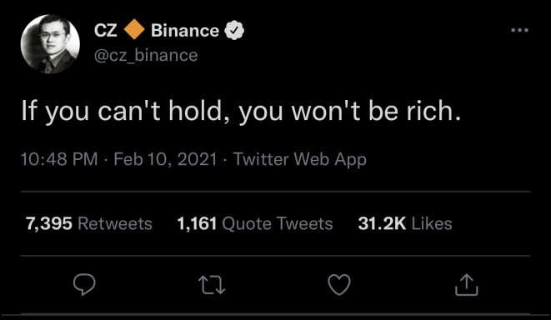View the 31.2K Likes list
551x320 pixels.
click(x=405, y=223)
